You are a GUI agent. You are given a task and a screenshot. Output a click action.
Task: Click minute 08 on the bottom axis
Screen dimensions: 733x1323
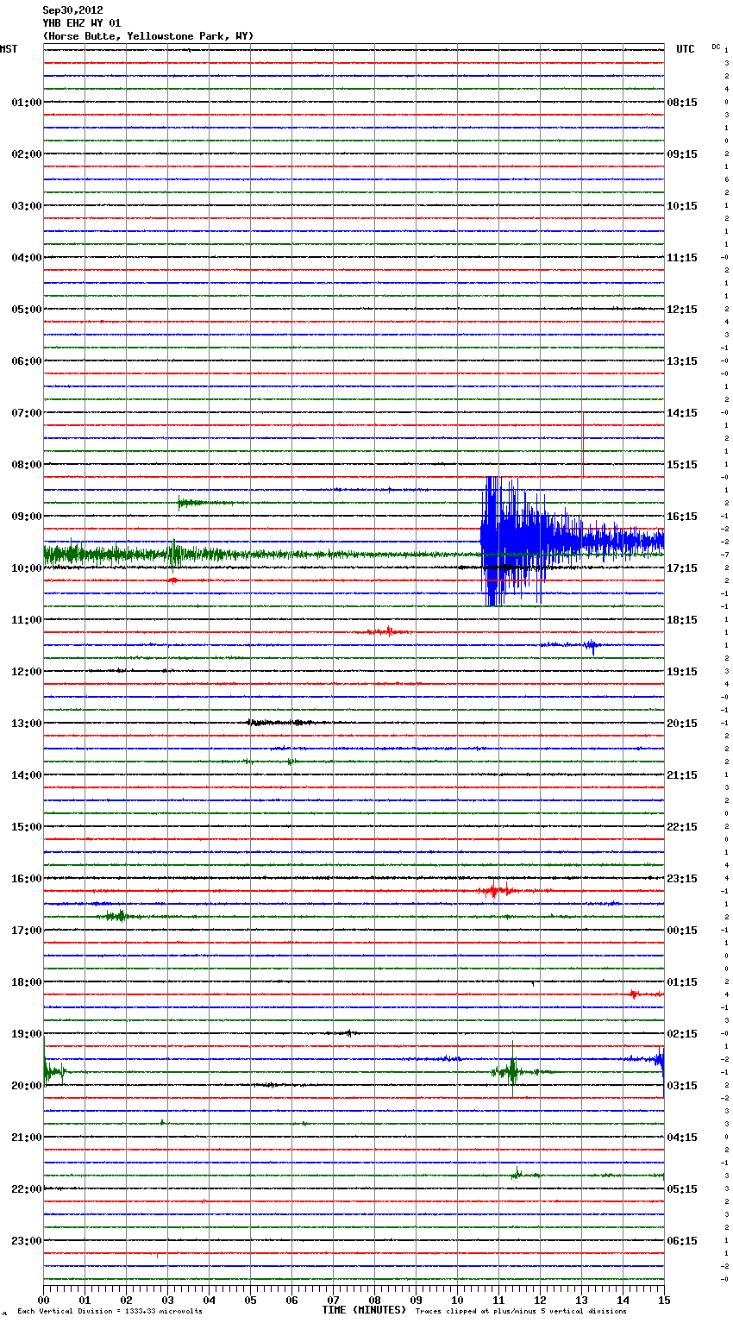[x=374, y=1300]
